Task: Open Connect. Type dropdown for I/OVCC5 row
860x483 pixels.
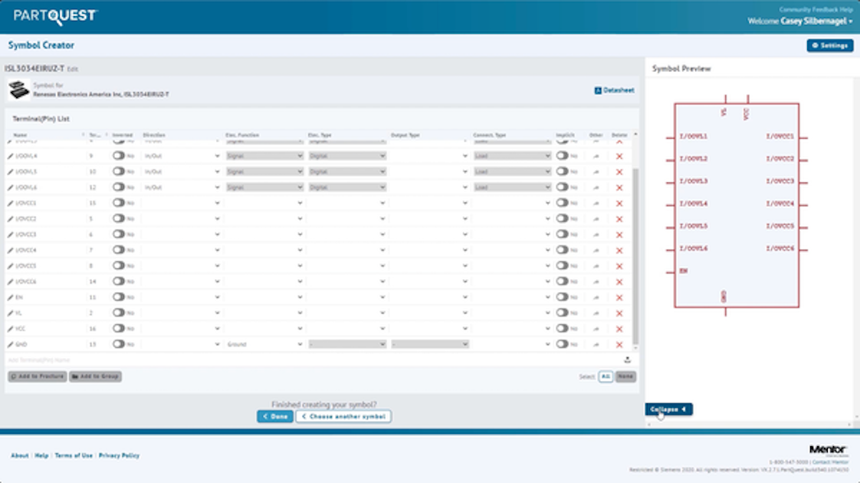Action: point(511,266)
